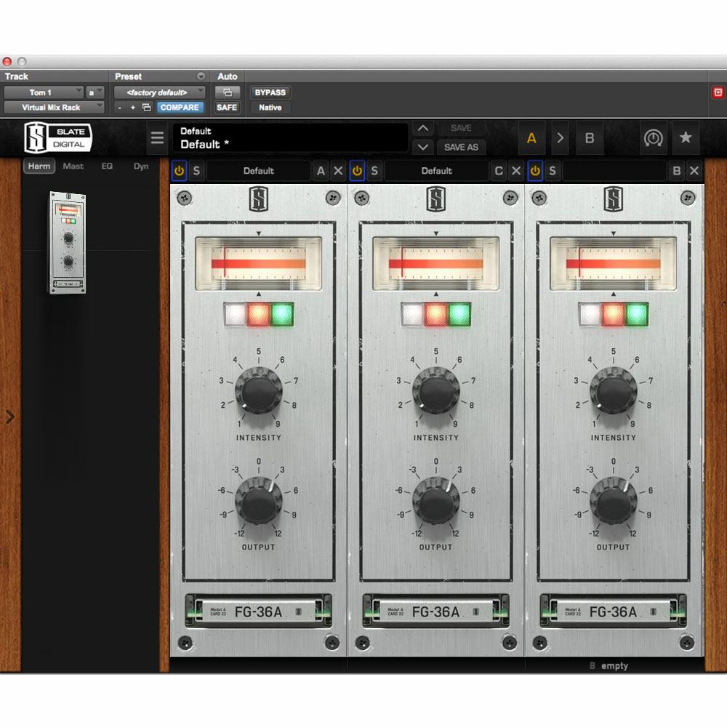Solo the second module with S button
This screenshot has height=727, width=727.
[x=374, y=171]
